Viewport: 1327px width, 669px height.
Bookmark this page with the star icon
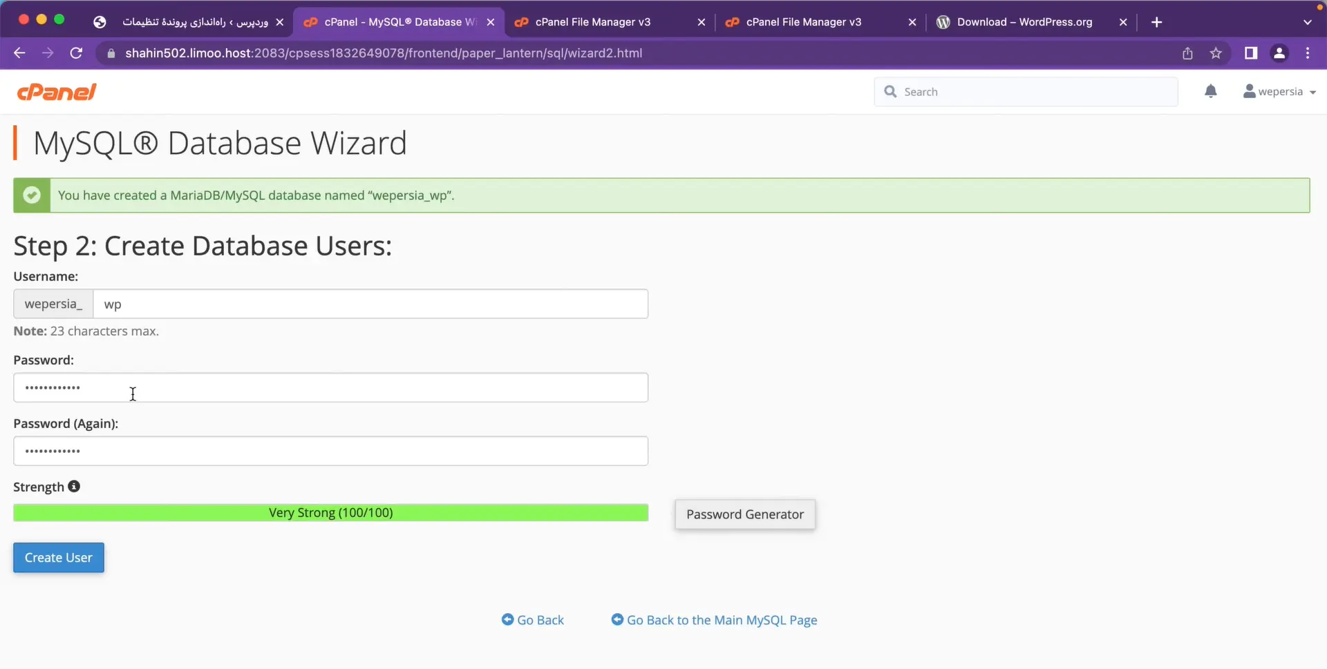click(x=1216, y=53)
